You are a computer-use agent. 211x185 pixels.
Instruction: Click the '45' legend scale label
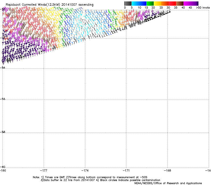190,8
